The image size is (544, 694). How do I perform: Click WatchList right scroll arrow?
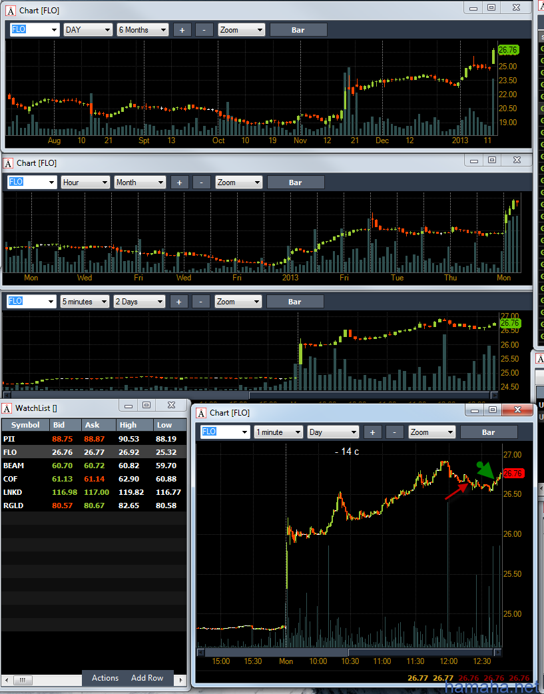coord(180,680)
